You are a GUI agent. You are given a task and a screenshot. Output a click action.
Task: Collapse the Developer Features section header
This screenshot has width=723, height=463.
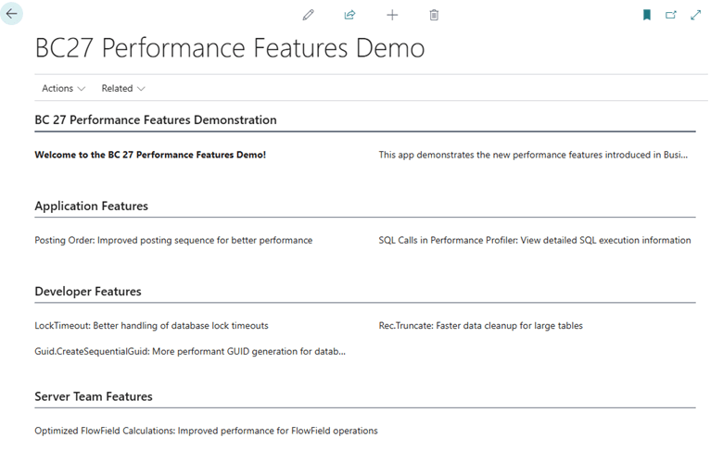88,292
